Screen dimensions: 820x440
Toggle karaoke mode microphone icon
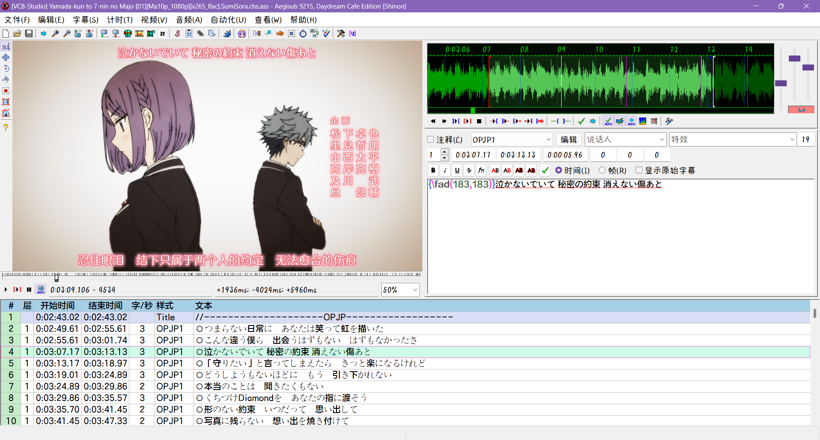coord(669,121)
